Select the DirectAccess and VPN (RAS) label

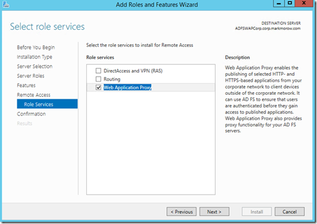[x=133, y=71]
